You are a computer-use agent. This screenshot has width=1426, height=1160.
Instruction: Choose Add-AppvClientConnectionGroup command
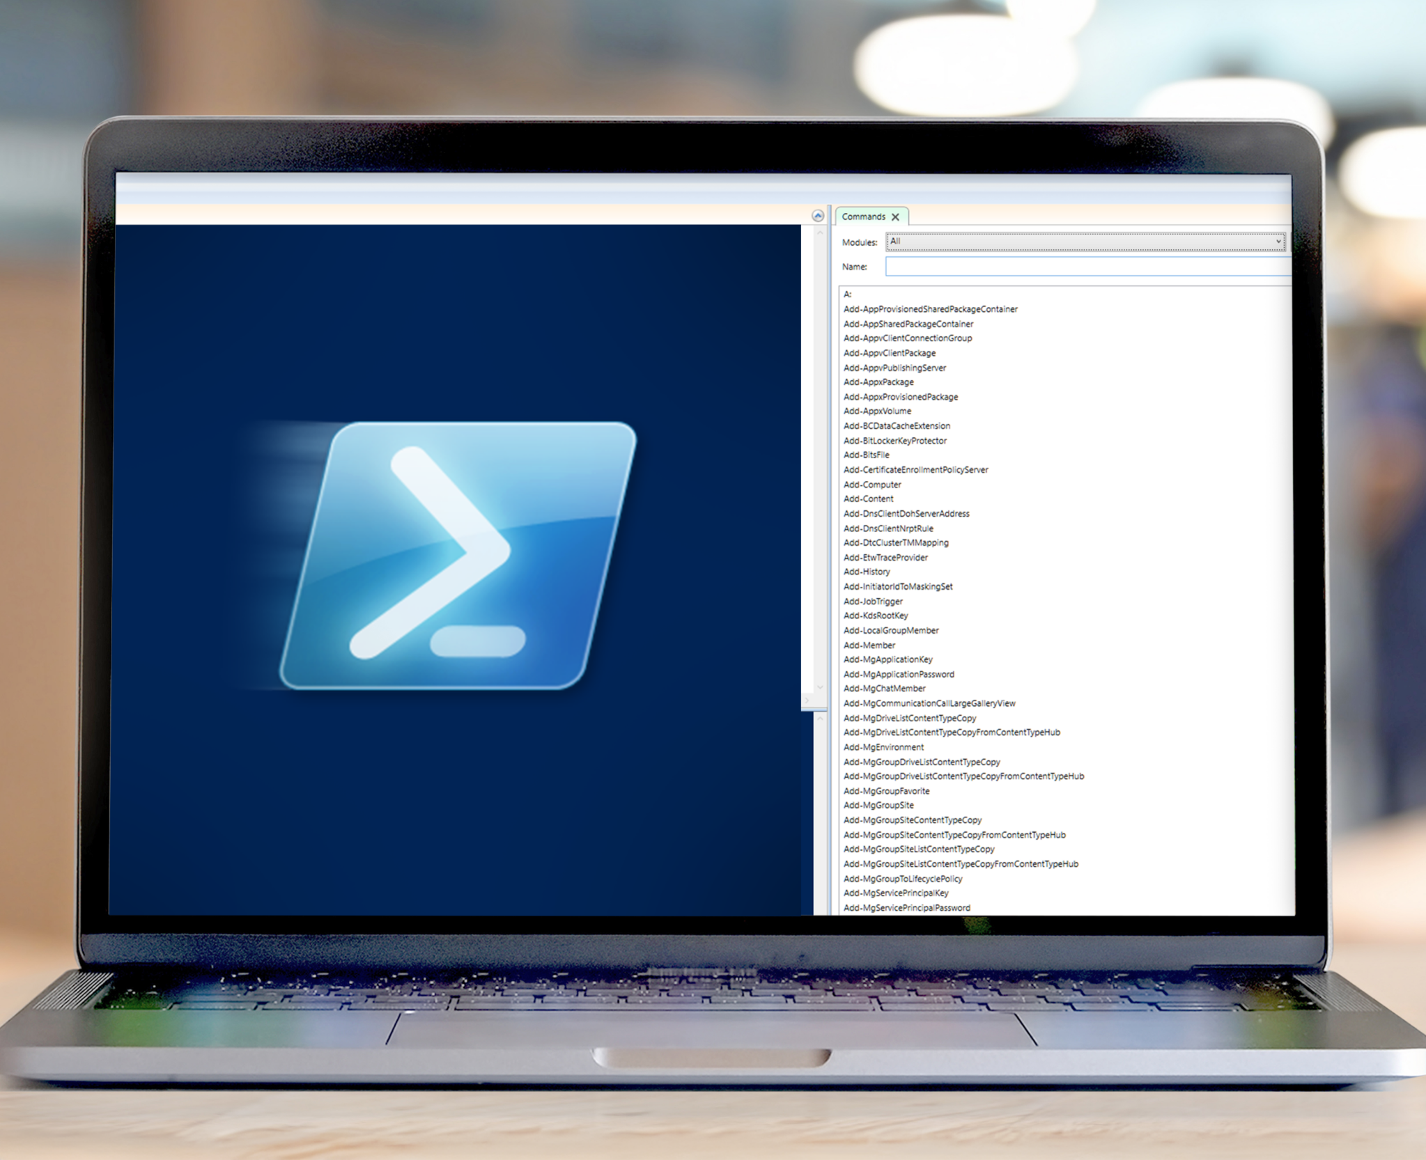908,338
